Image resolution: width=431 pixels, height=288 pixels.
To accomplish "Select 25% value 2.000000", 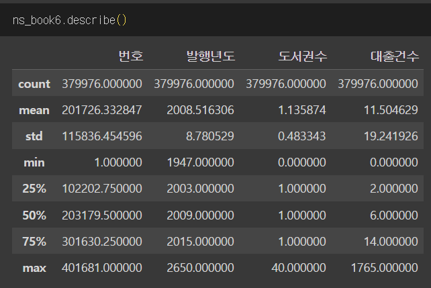I will tap(394, 189).
